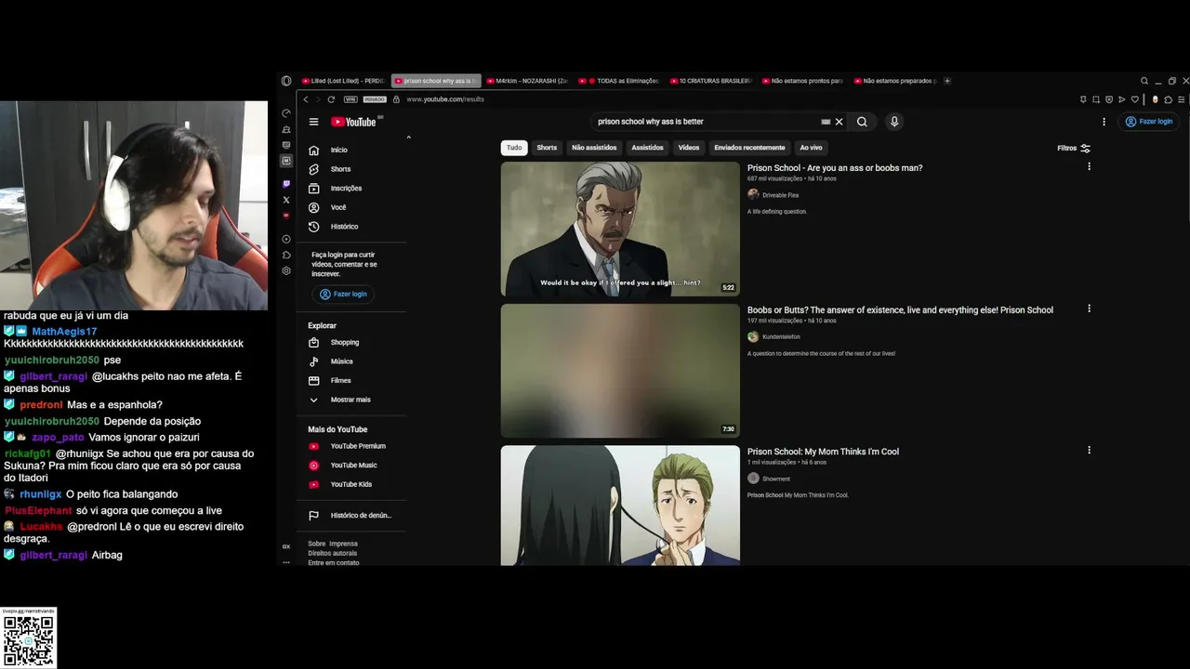Open YouTube settings three-dot menu beside Fazer login
This screenshot has width=1190, height=669.
(1104, 122)
